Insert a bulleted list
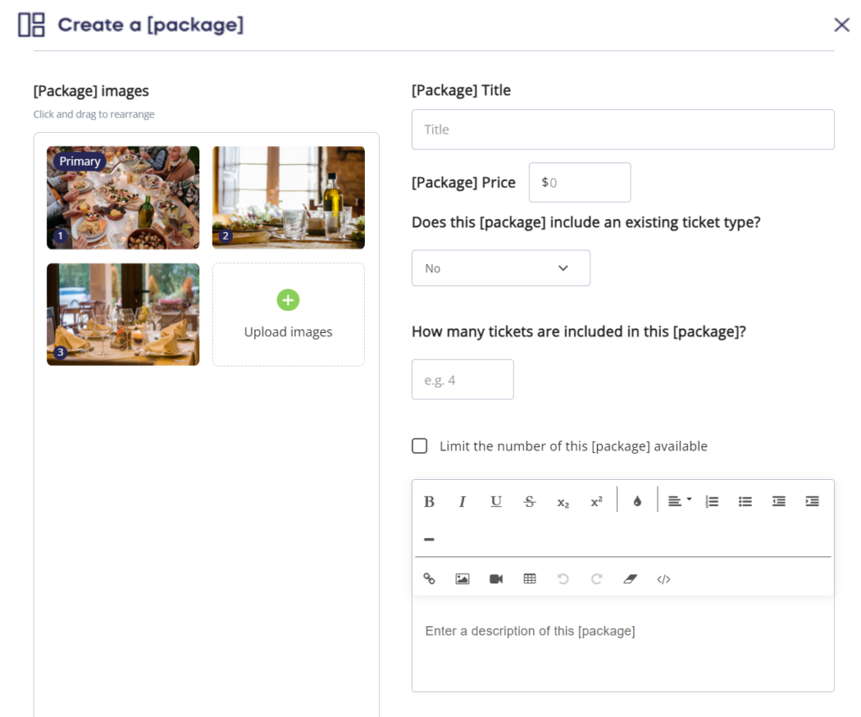Viewport: 861px width, 717px height. [745, 501]
